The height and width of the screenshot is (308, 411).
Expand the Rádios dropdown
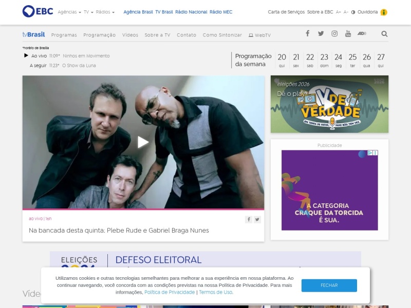(105, 12)
